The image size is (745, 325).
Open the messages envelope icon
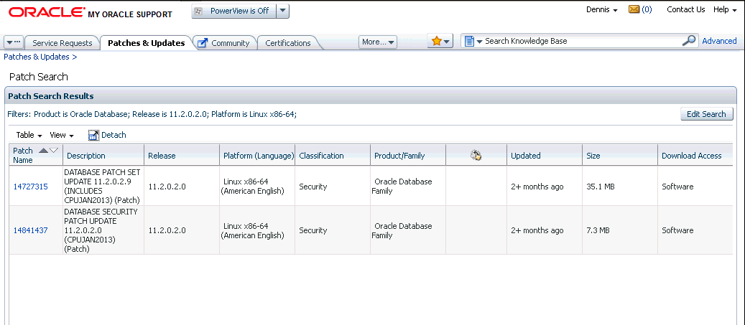(x=634, y=10)
